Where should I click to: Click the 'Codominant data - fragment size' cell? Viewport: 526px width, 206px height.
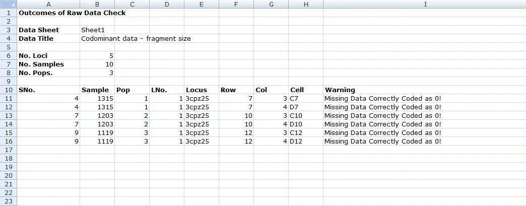[136, 39]
